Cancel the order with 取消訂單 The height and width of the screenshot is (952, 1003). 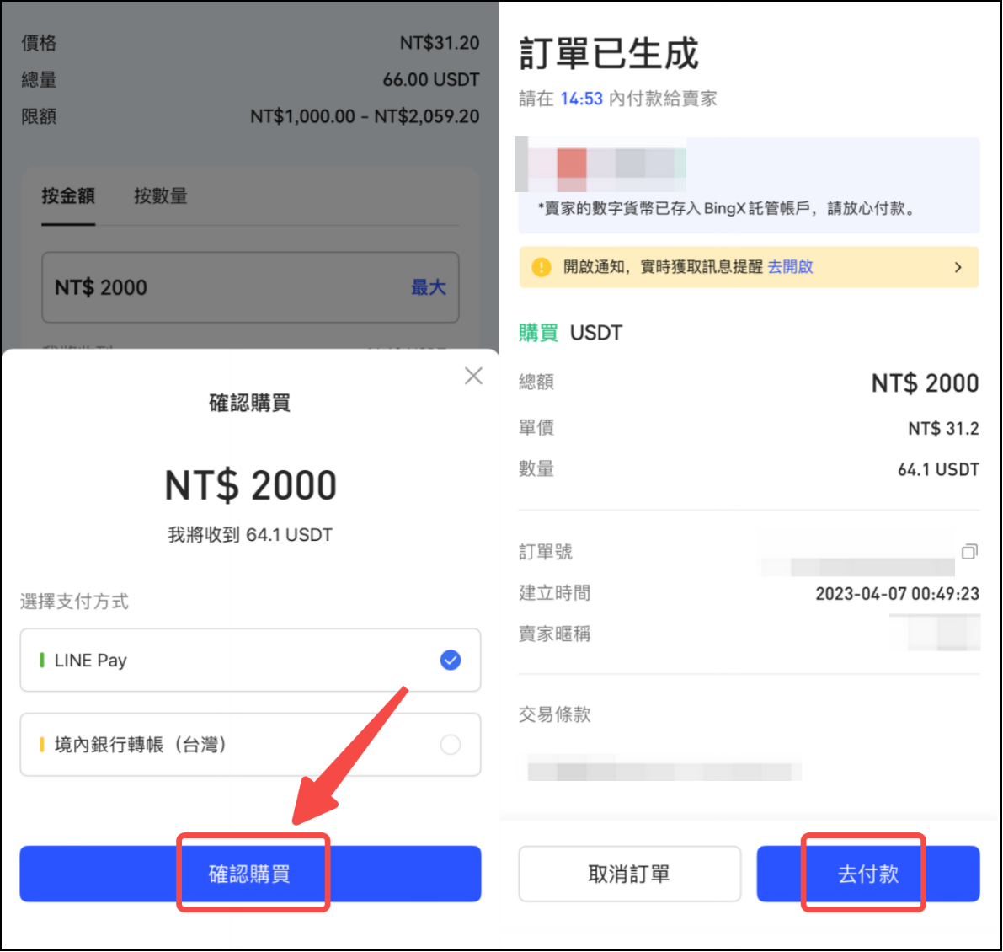629,874
